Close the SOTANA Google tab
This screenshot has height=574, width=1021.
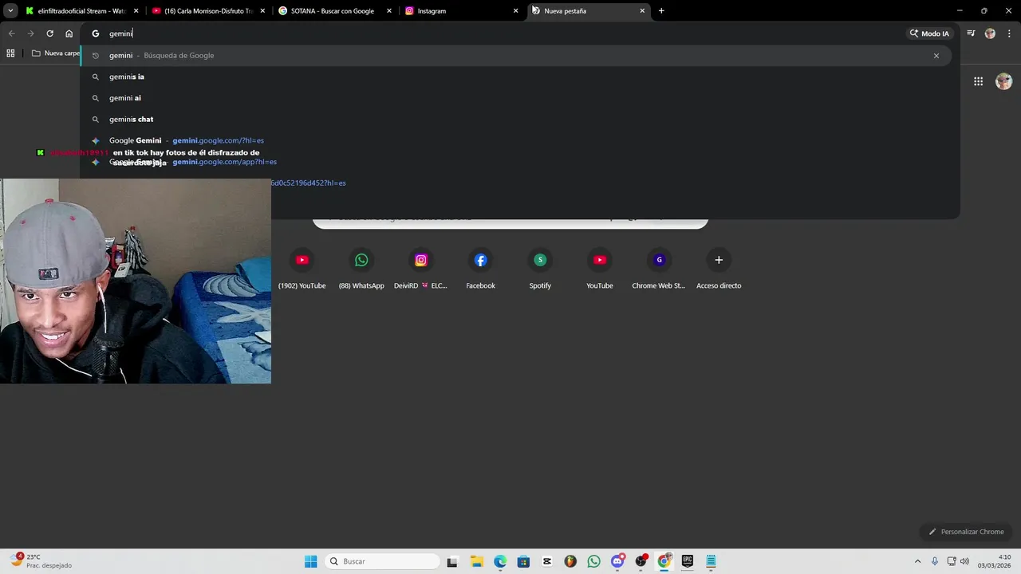(389, 11)
